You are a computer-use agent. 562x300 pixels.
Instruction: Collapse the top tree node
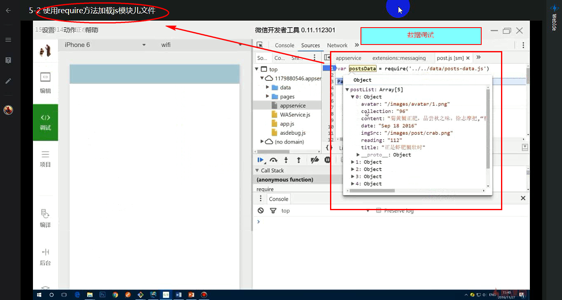coord(257,69)
